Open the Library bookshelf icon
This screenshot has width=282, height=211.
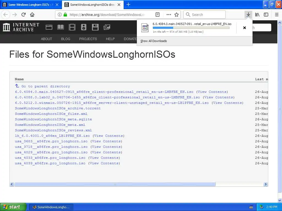click(x=257, y=15)
